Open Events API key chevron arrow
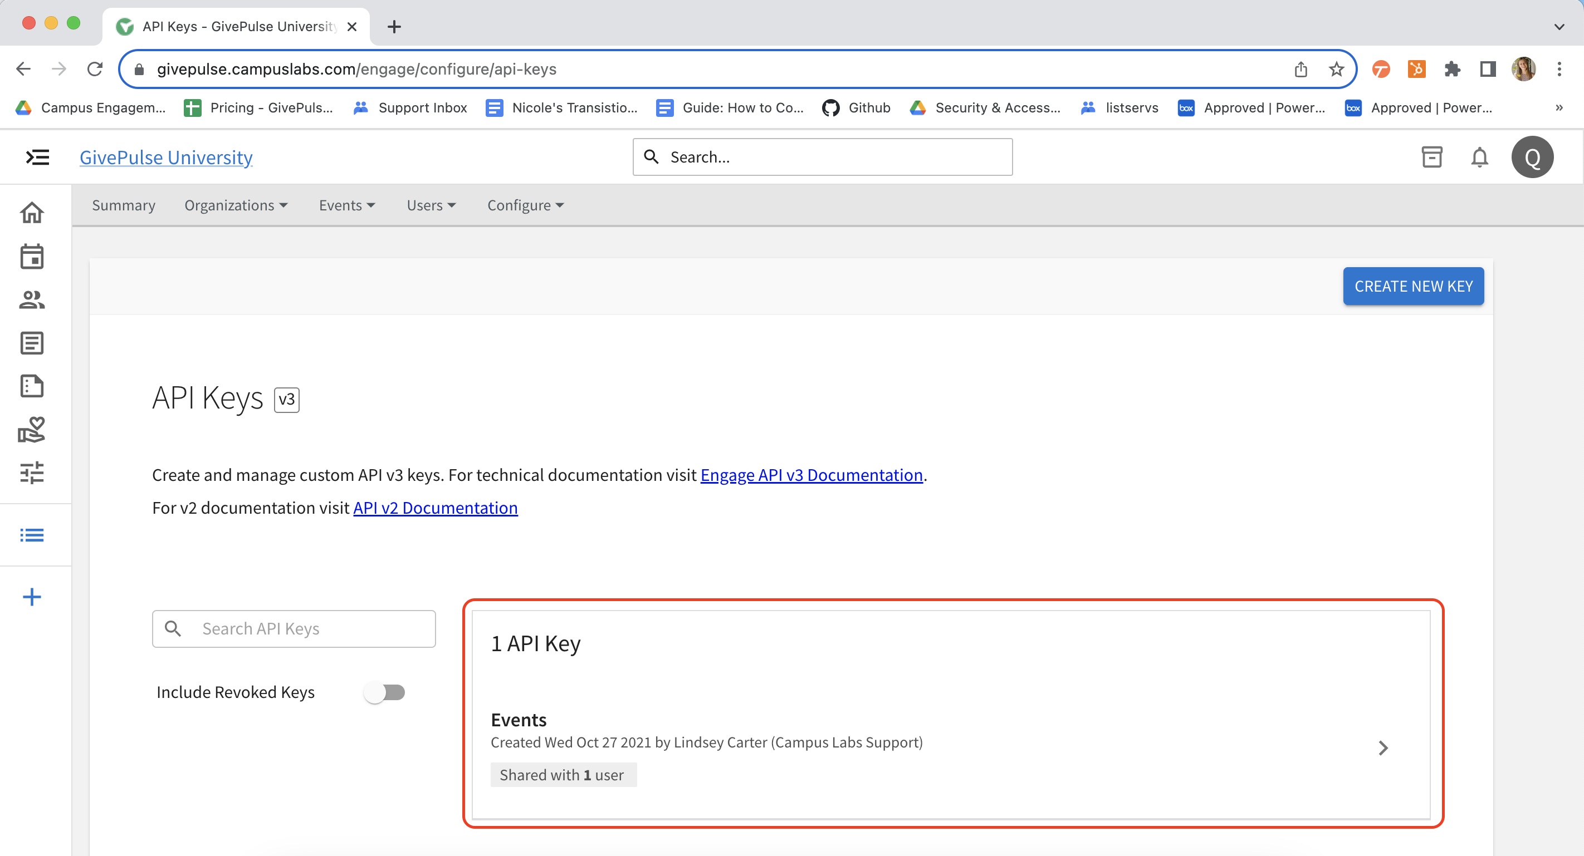This screenshot has height=856, width=1584. 1383,748
